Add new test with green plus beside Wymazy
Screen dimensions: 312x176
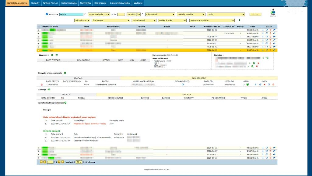52,55
